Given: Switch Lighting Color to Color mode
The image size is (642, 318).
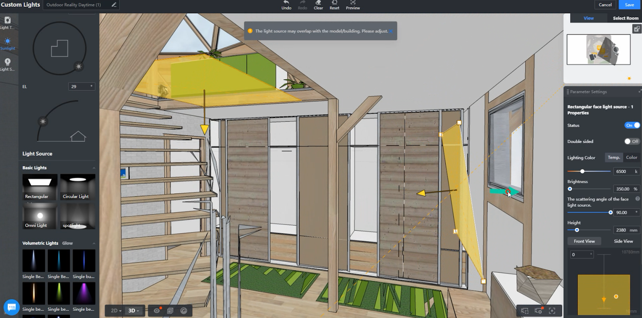Looking at the screenshot, I should [631, 157].
